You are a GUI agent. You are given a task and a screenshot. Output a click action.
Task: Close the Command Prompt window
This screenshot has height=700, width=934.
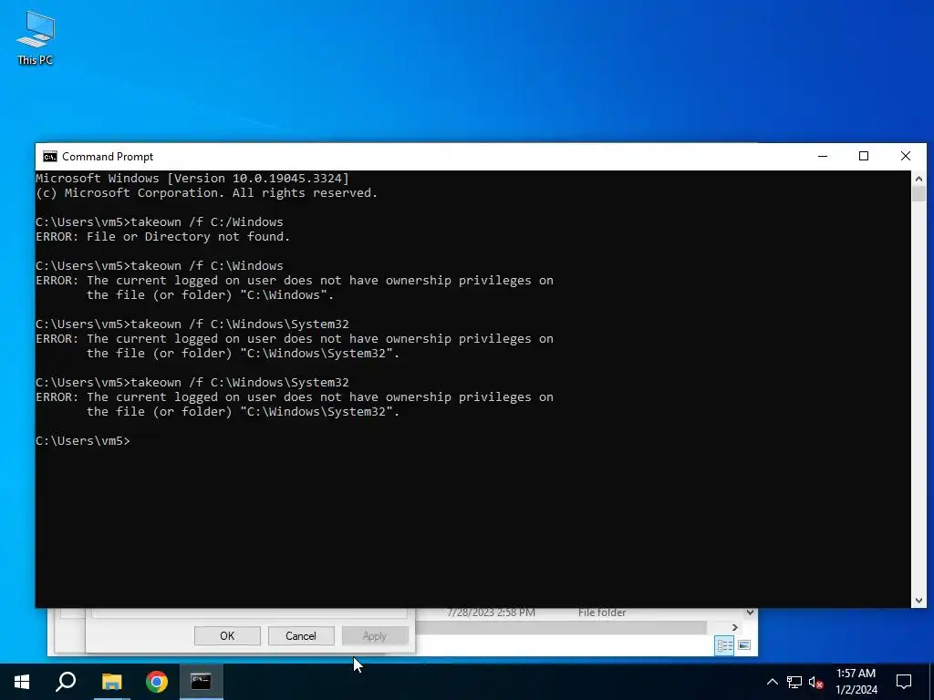coord(906,156)
